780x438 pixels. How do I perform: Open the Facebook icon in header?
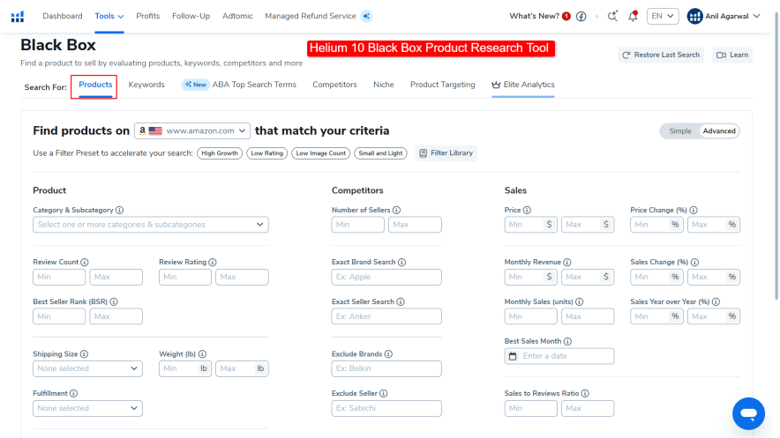click(x=581, y=17)
